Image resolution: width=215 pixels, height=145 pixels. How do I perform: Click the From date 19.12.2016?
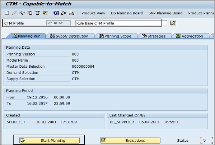pos(37,97)
